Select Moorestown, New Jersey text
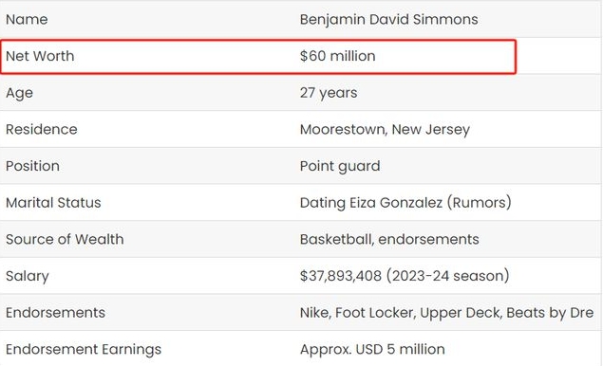This screenshot has height=366, width=603. (385, 130)
